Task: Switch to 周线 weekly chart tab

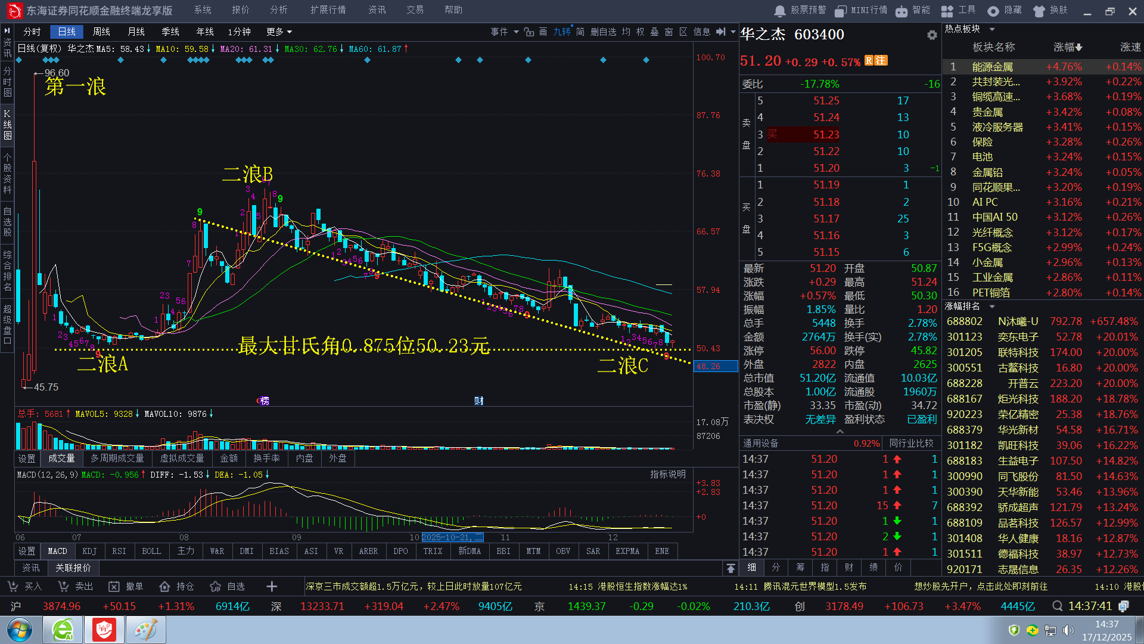Action: tap(101, 32)
